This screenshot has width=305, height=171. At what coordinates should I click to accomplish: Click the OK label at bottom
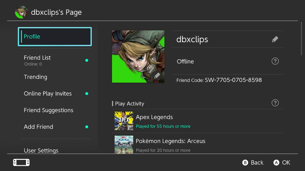286,163
